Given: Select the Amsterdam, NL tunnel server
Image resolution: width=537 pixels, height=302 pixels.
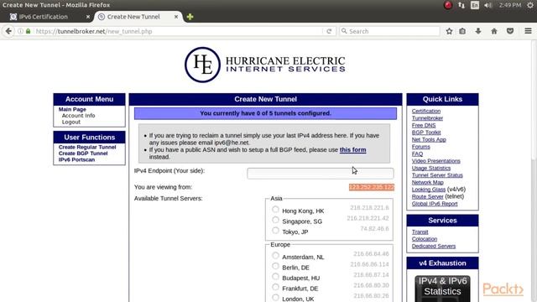Looking at the screenshot, I should (275, 255).
